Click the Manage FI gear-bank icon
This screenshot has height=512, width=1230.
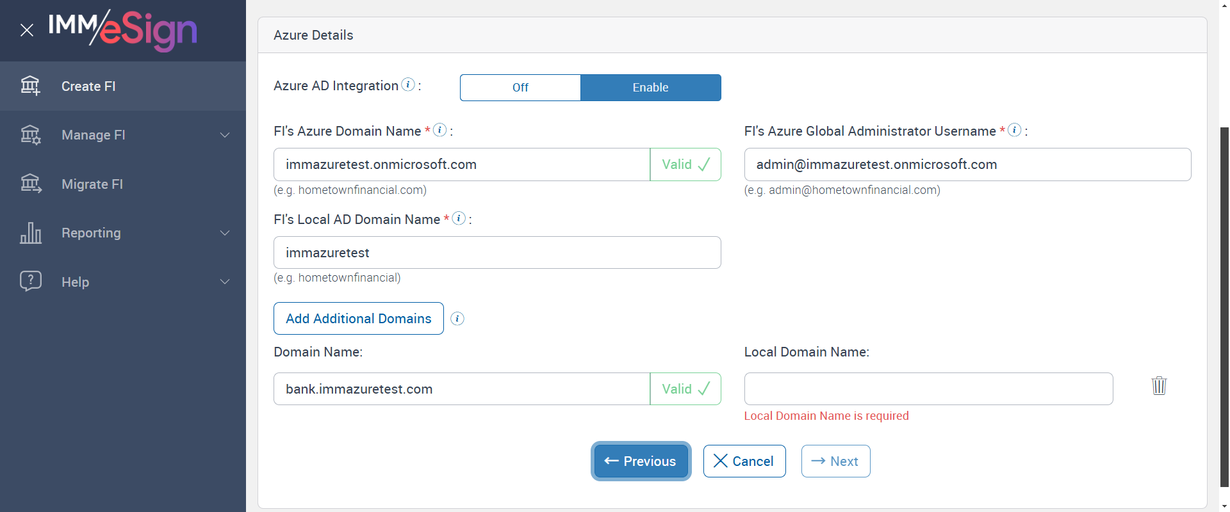30,135
